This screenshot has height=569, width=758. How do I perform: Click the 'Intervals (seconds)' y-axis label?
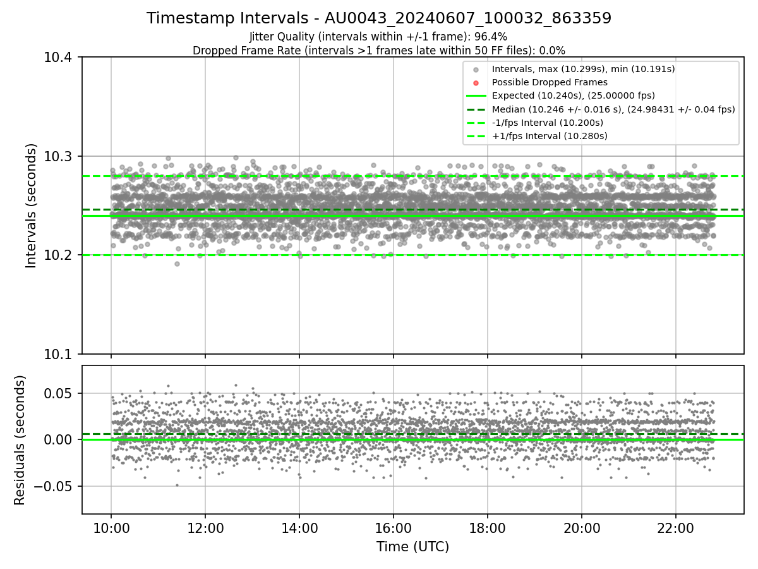(x=32, y=205)
